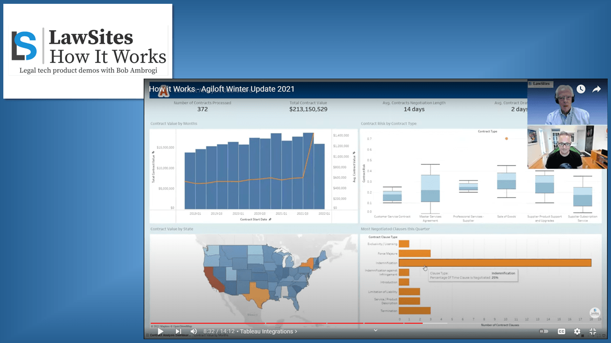Click the LawSites How It Works logo
This screenshot has width=611, height=343.
click(88, 51)
